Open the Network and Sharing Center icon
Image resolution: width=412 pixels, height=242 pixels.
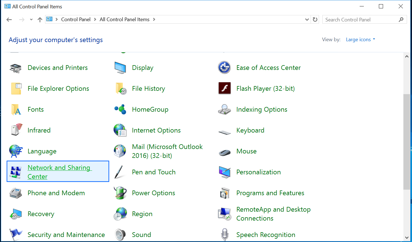(16, 172)
